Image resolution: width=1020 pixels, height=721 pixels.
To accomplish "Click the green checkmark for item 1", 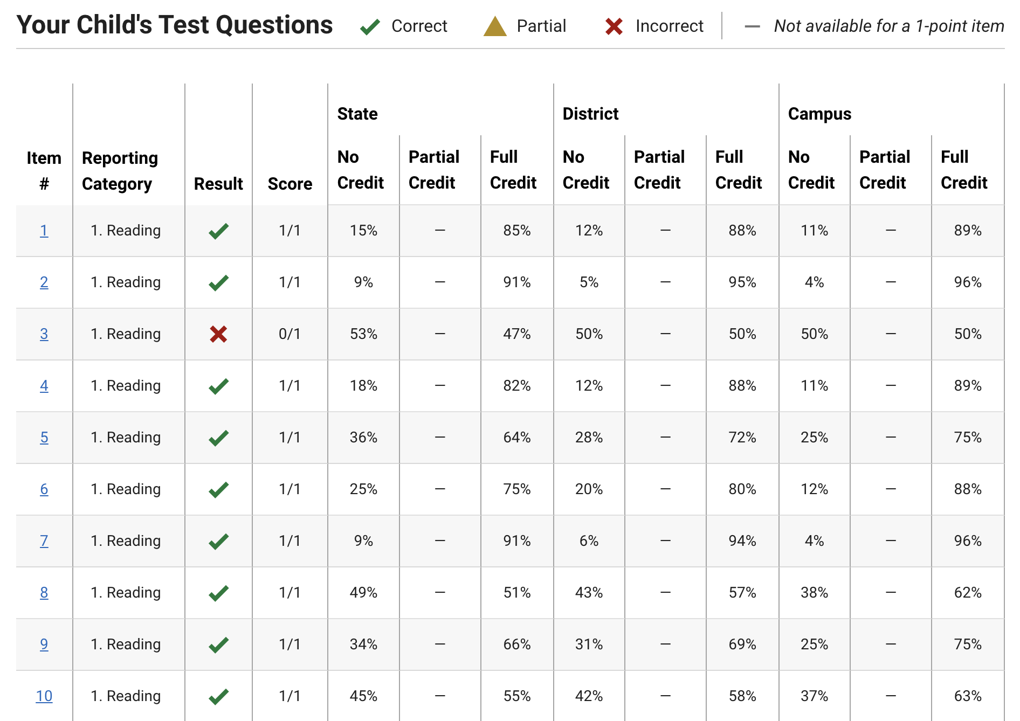I will click(218, 231).
